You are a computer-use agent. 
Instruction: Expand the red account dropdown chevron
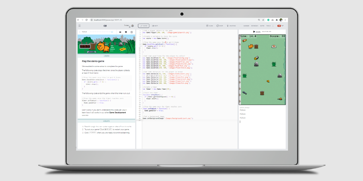coord(283,26)
